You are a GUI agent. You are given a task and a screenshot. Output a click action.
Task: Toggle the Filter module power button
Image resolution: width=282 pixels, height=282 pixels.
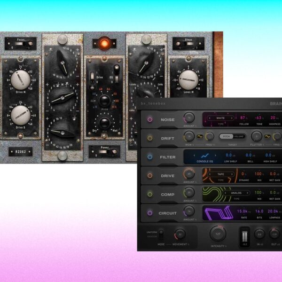[x=150, y=157]
